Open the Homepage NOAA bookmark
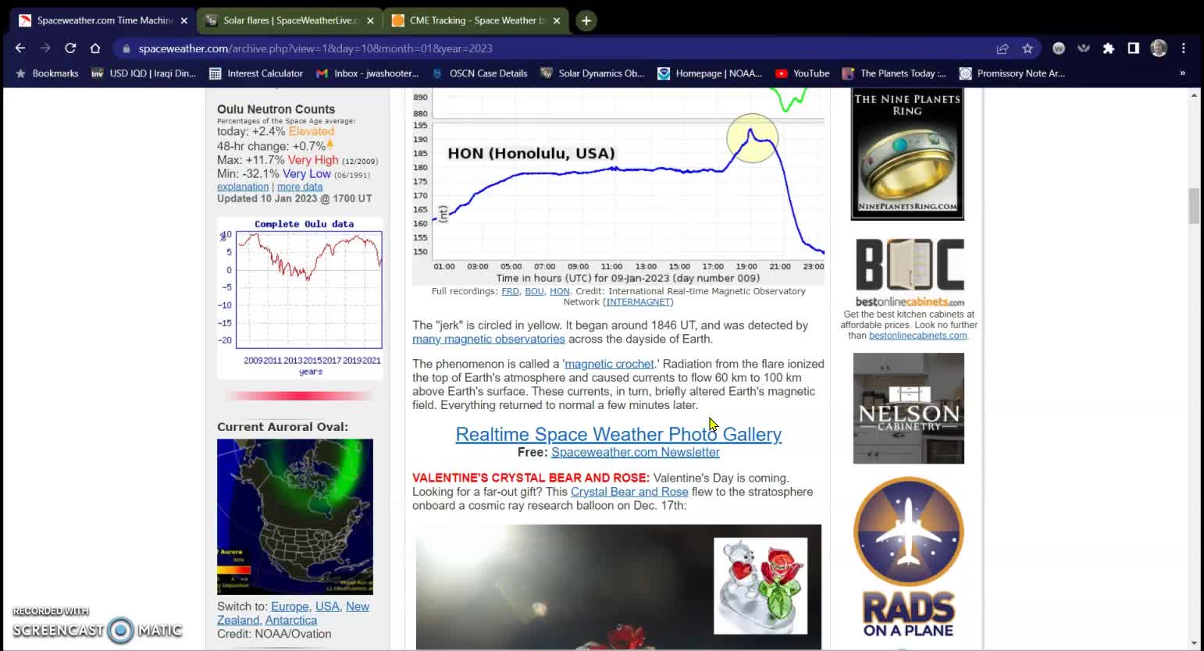The height and width of the screenshot is (651, 1204). (x=710, y=73)
